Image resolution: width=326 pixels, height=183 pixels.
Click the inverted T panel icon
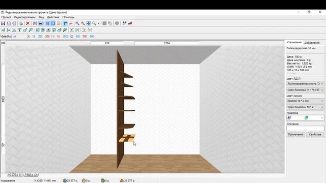[14, 30]
